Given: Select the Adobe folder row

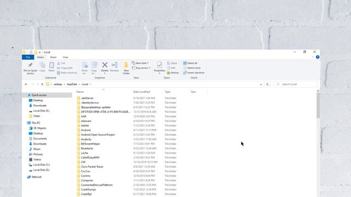Looking at the screenshot, I should point(127,125).
